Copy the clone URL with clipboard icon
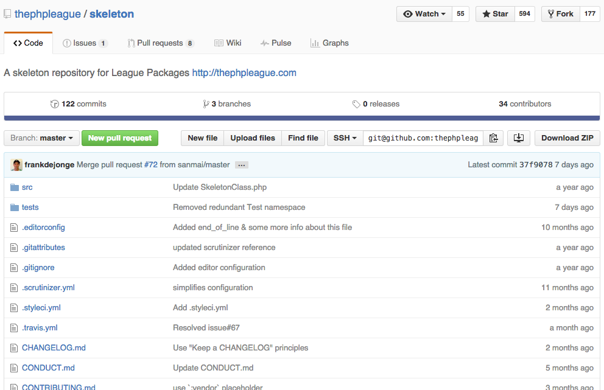Screen dimensions: 604x390 pos(493,138)
